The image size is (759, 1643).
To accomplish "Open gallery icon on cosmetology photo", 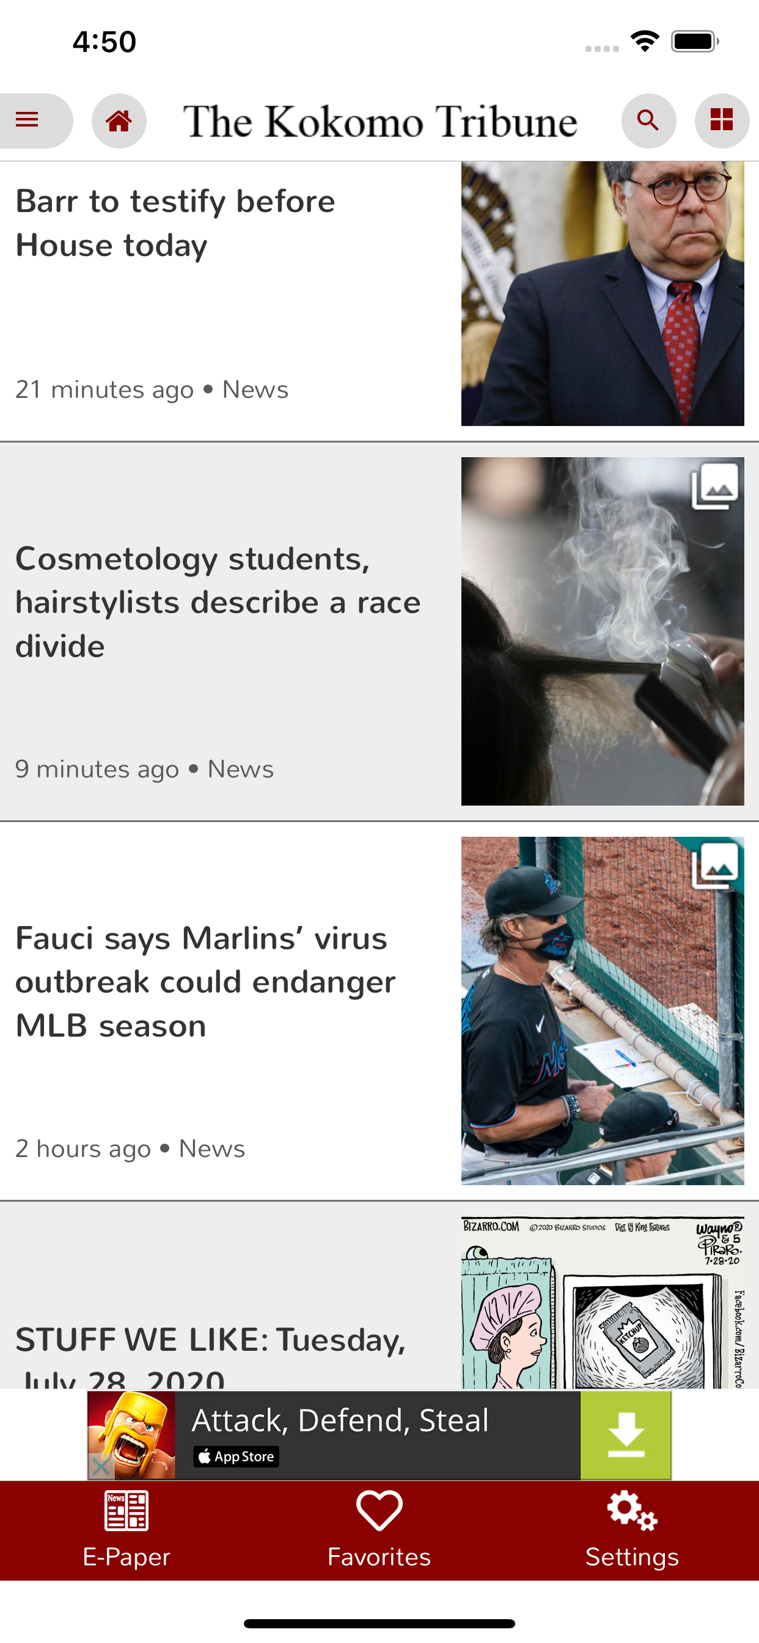I will coord(715,486).
